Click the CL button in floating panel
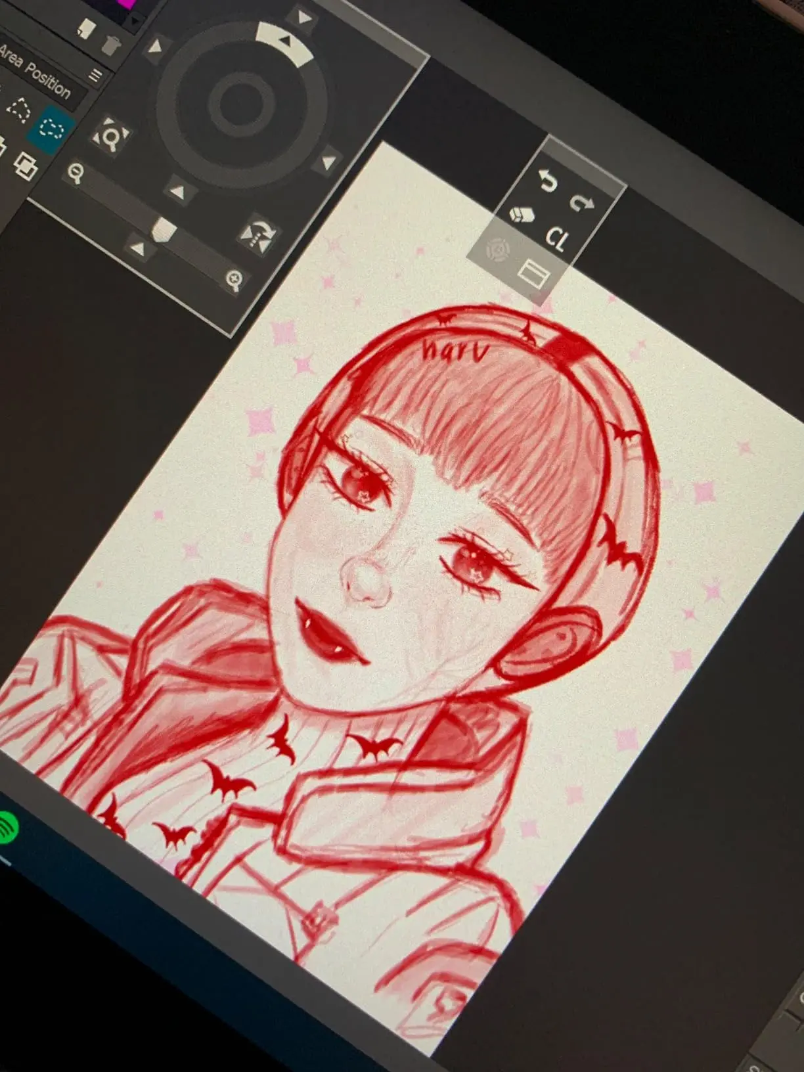The height and width of the screenshot is (1072, 804). [556, 238]
